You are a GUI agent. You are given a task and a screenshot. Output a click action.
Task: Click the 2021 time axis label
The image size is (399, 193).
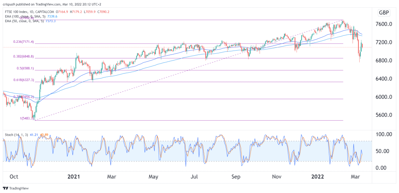(x=74, y=177)
